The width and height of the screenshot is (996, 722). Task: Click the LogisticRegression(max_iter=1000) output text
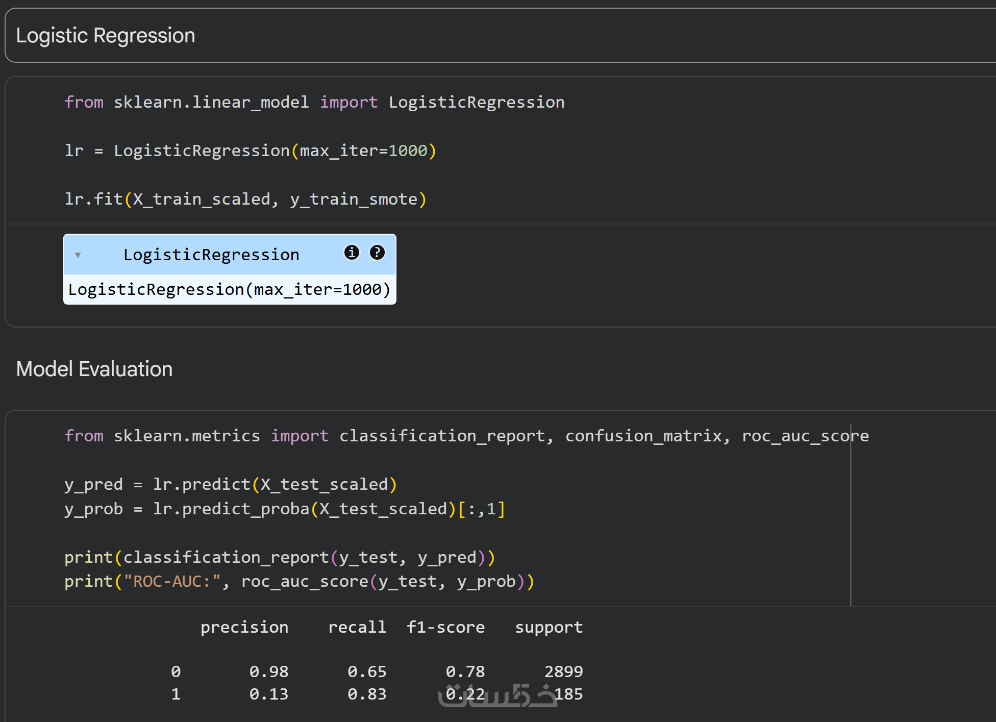tap(230, 289)
